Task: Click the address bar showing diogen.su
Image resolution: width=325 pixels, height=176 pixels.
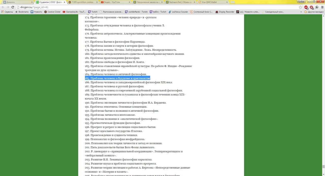Action: pos(152,7)
